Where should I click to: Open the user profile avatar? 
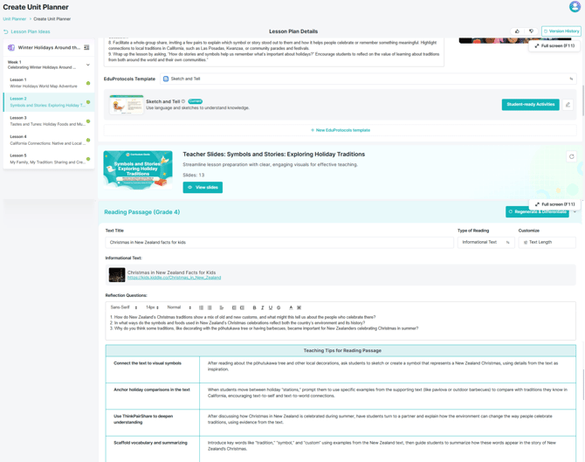pyautogui.click(x=575, y=7)
